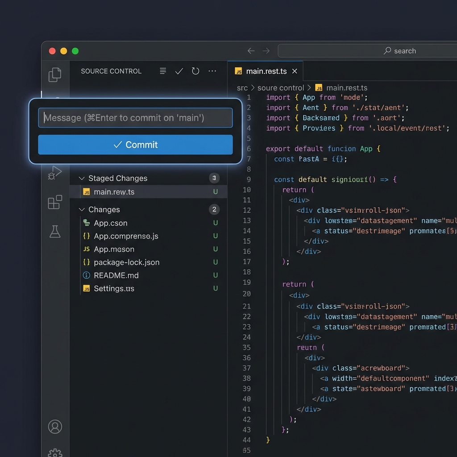Open the Extensions view icon
Image resolution: width=457 pixels, height=457 pixels.
(54, 203)
